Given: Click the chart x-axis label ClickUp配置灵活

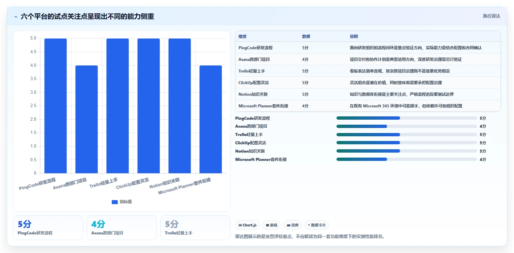Looking at the screenshot, I should [133, 184].
